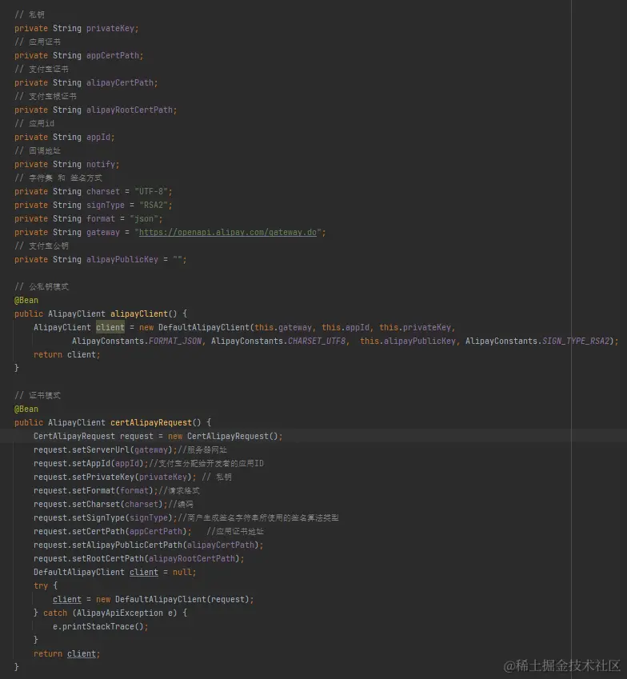The width and height of the screenshot is (627, 679).
Task: Click the certAlipayRequest() method name
Action: (x=151, y=422)
